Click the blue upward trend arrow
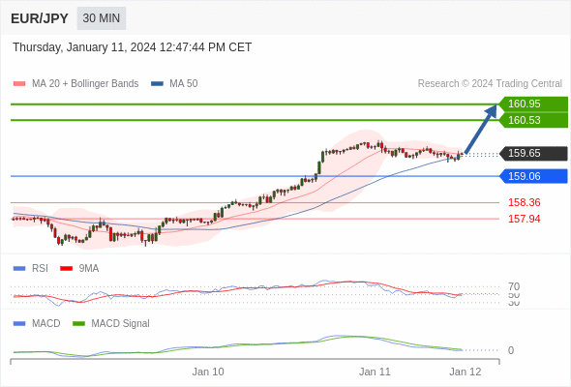Screen dimensions: 571x387 (481, 129)
